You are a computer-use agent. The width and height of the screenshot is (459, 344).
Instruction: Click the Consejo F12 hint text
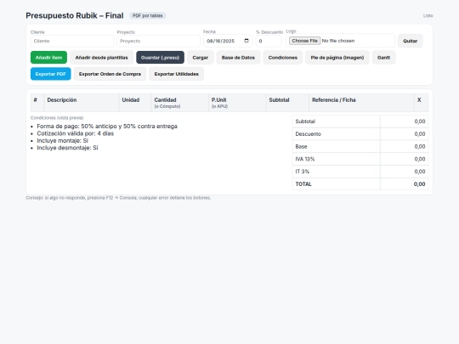[118, 198]
